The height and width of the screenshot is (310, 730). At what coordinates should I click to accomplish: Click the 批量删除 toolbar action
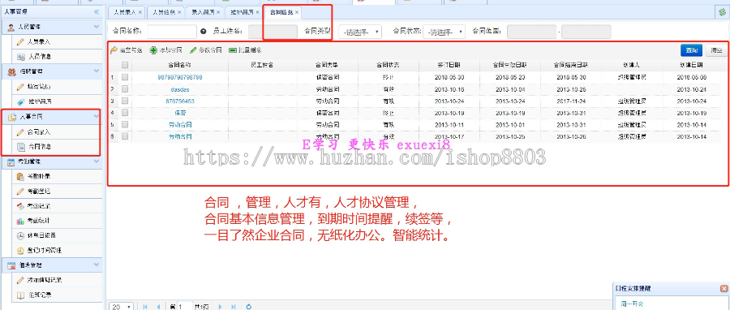click(x=245, y=50)
